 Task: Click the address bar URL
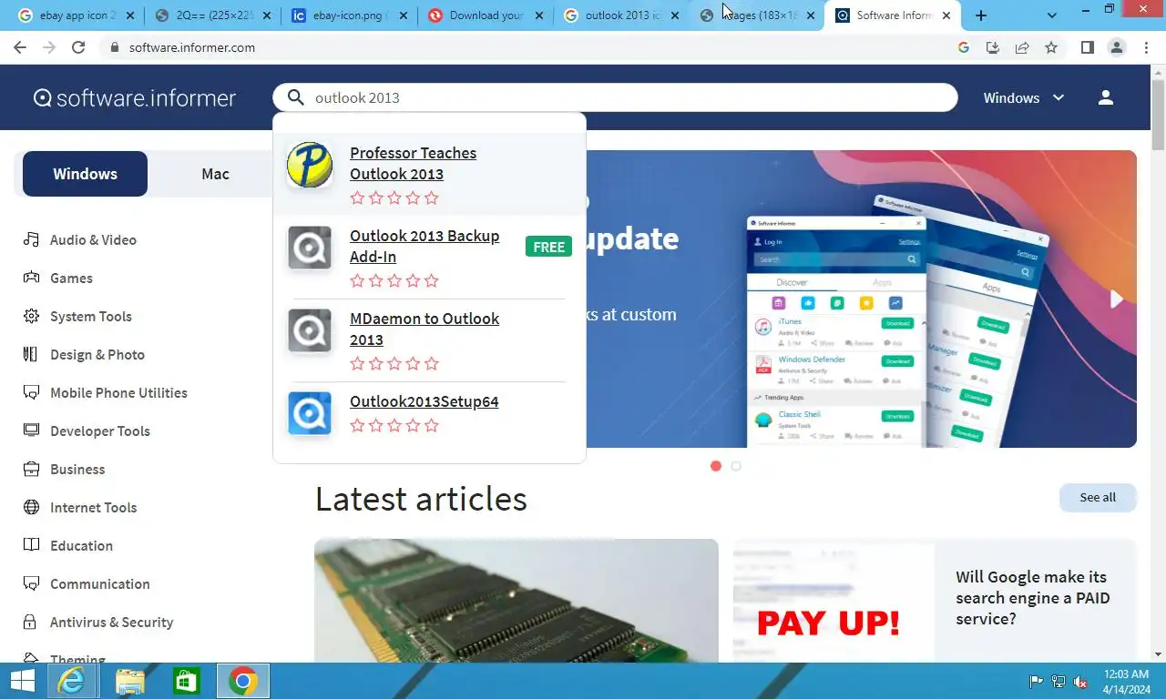(191, 47)
